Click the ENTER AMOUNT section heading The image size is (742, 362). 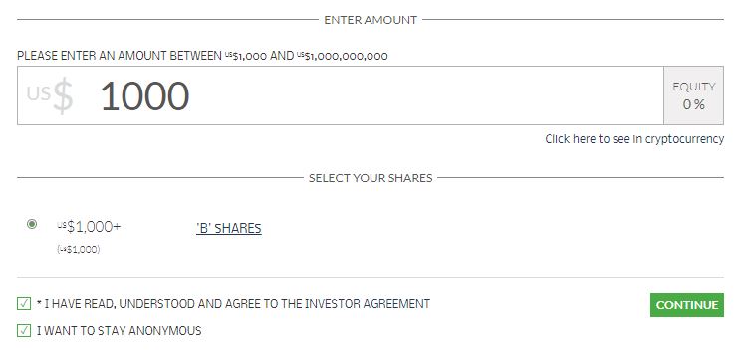[371, 20]
